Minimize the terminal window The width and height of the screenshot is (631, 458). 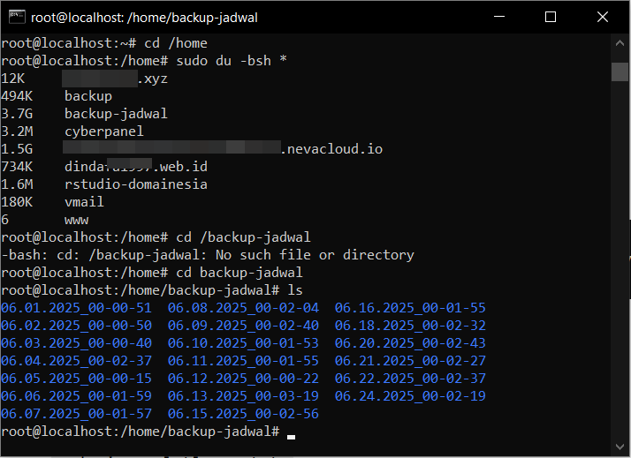[499, 17]
